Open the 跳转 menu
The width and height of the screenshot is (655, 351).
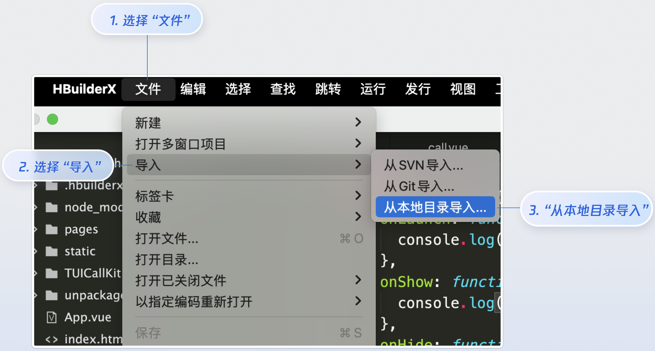328,89
